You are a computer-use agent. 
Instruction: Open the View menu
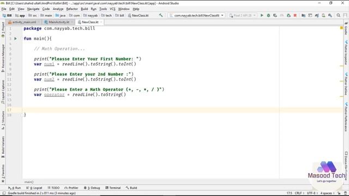21,9
